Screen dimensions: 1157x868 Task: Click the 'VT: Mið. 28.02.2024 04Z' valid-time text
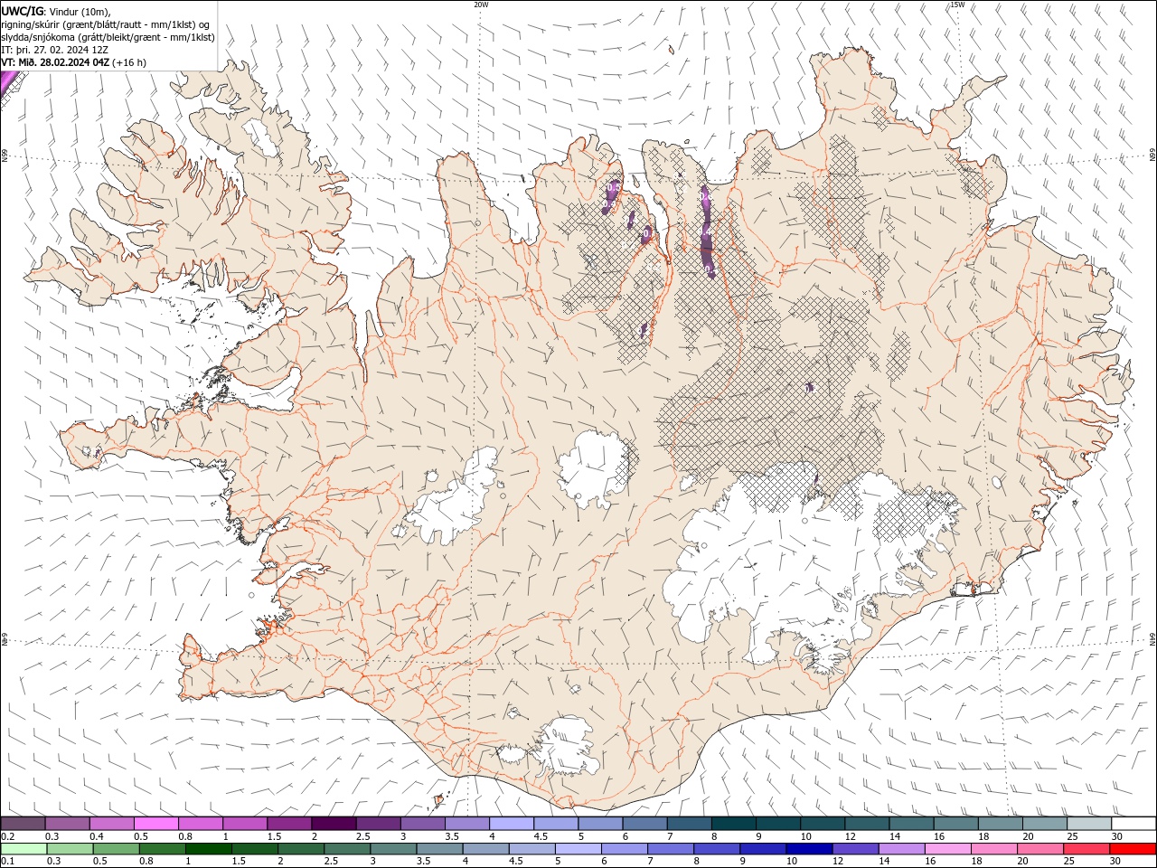pos(56,62)
